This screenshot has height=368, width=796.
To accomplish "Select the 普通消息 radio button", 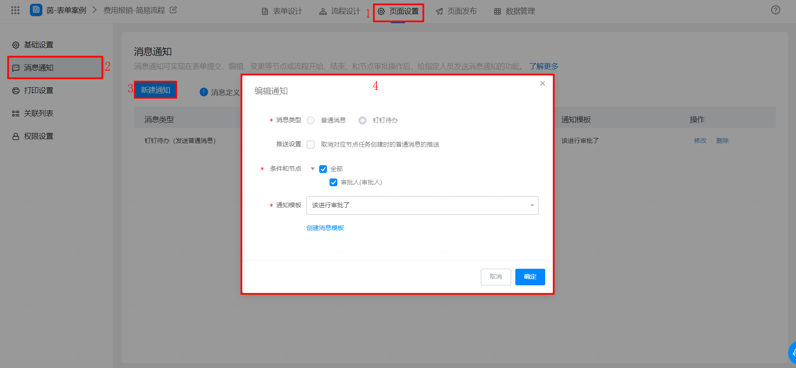I will coord(311,120).
